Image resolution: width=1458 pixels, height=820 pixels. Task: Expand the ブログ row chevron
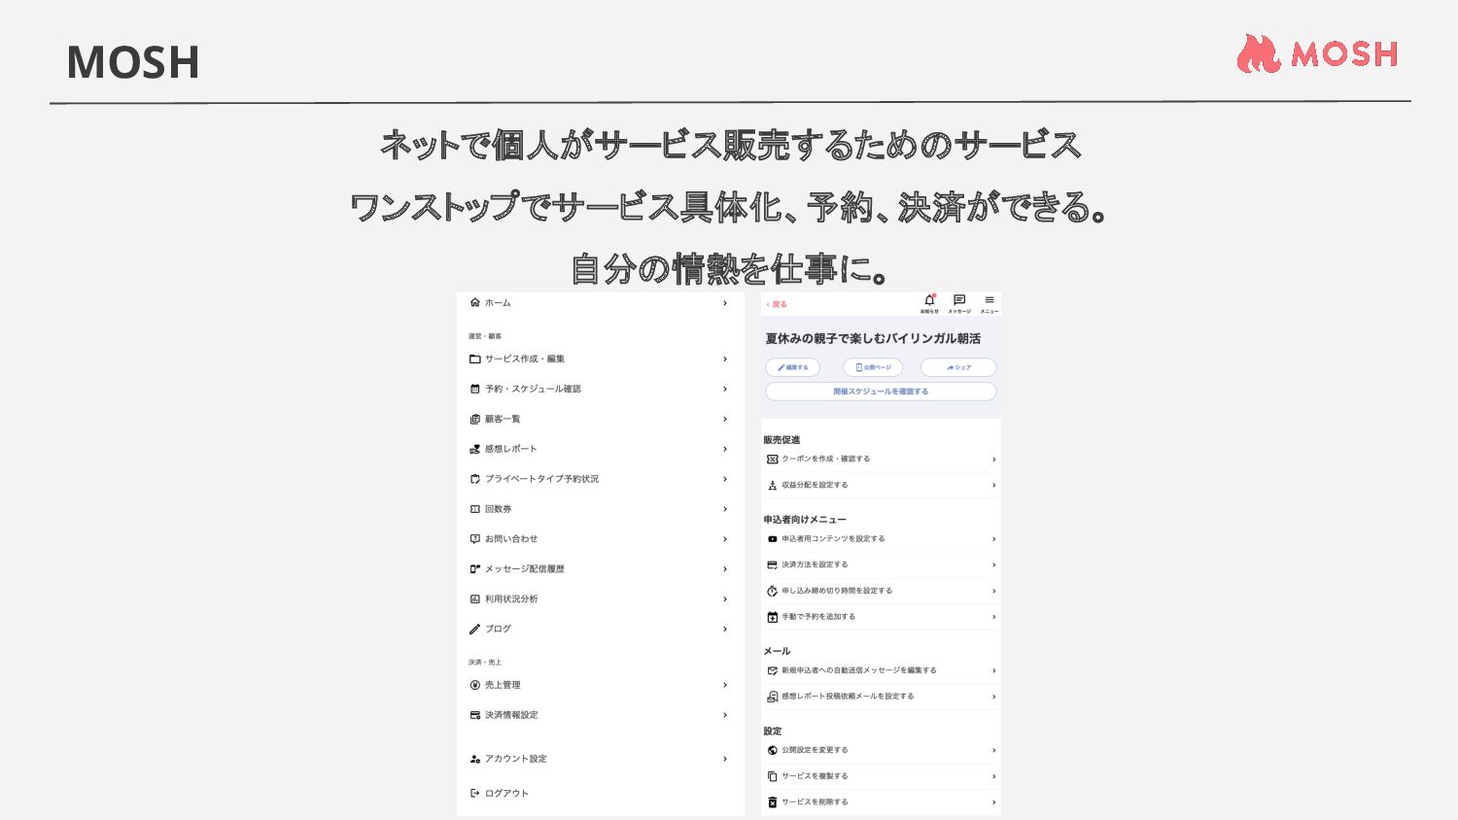(x=725, y=630)
